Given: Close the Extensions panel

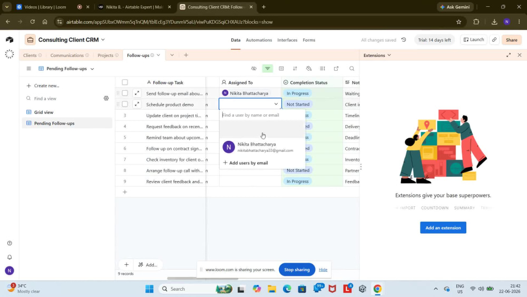Looking at the screenshot, I should point(520,55).
